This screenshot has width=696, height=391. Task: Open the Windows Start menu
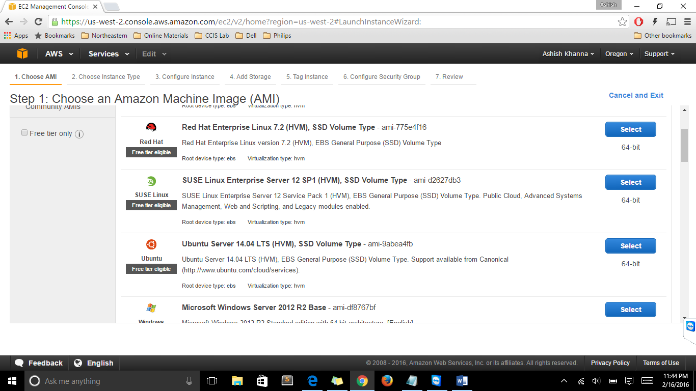[12, 381]
